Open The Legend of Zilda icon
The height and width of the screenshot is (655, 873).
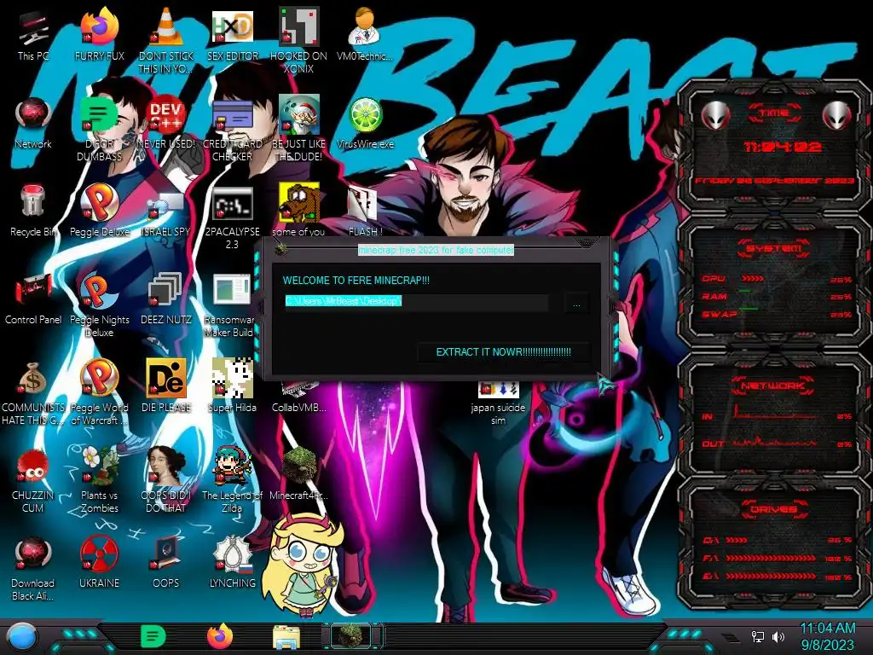click(x=233, y=480)
